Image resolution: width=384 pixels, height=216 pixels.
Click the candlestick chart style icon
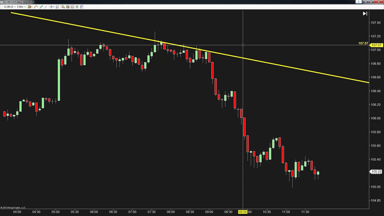pyautogui.click(x=29, y=7)
